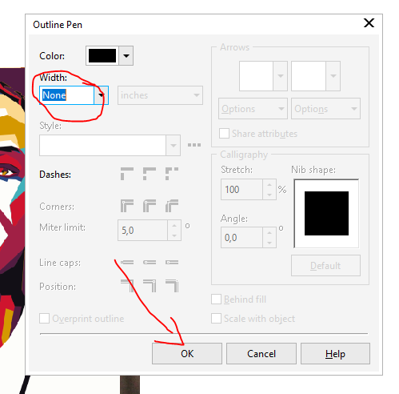
Task: Select the middle outline position icon
Action: coord(150,286)
